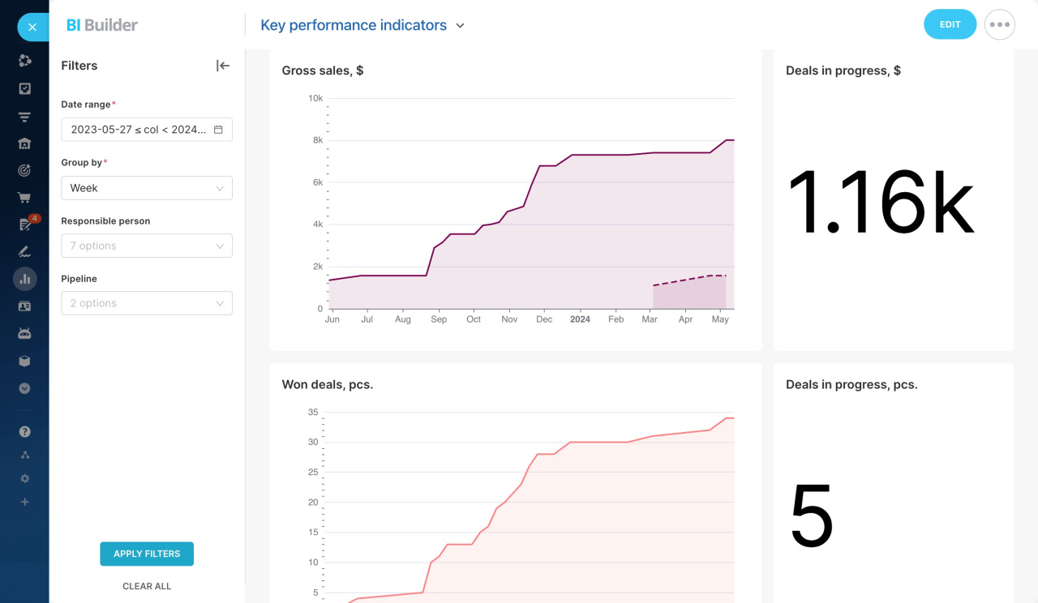
Task: Click the Won deals, pcs. chart title
Action: pyautogui.click(x=328, y=384)
